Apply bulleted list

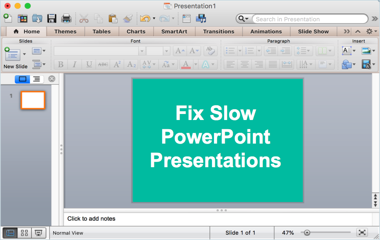[x=230, y=51]
